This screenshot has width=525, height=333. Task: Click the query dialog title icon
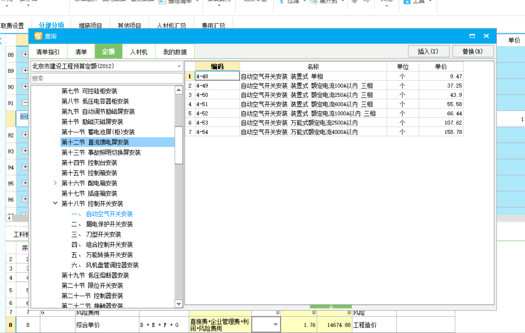(38, 36)
